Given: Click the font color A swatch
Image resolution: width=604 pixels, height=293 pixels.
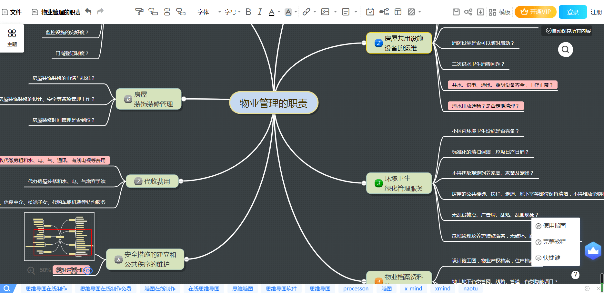Looking at the screenshot, I should pyautogui.click(x=272, y=12).
